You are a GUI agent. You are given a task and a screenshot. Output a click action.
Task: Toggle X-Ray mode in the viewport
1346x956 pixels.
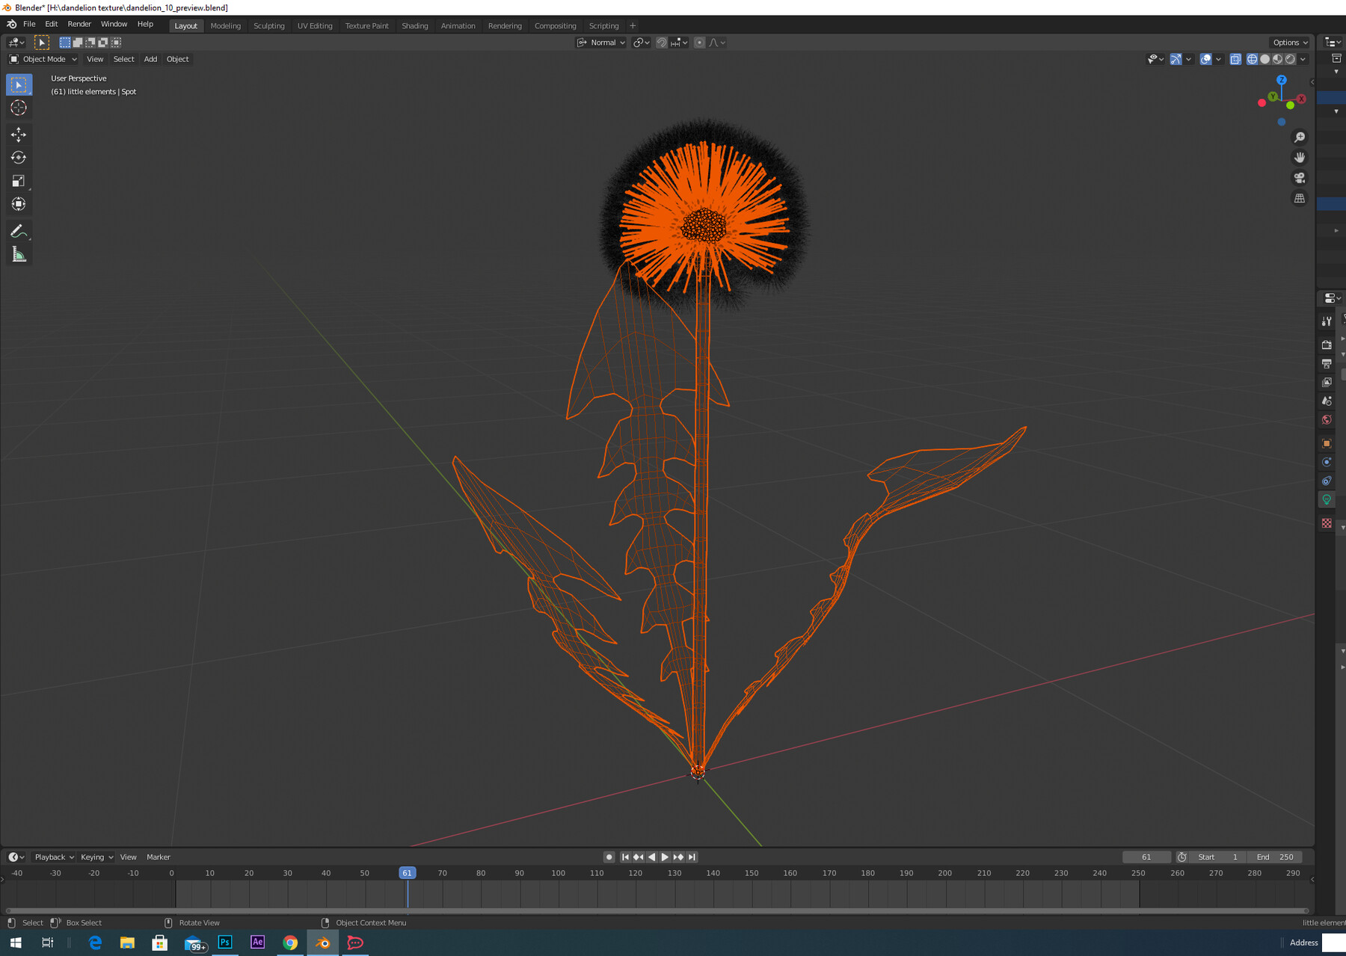pos(1236,60)
